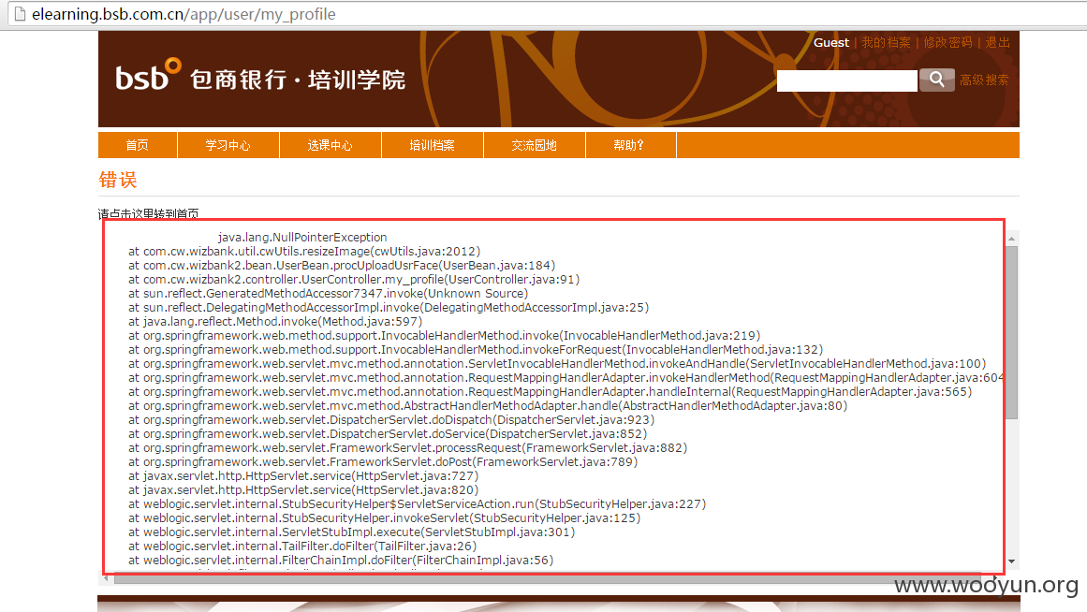Screen dimensions: 1087x612
Task: Click the RequestMappingHandlerAdapter.handleInternal line
Action: click(x=550, y=391)
